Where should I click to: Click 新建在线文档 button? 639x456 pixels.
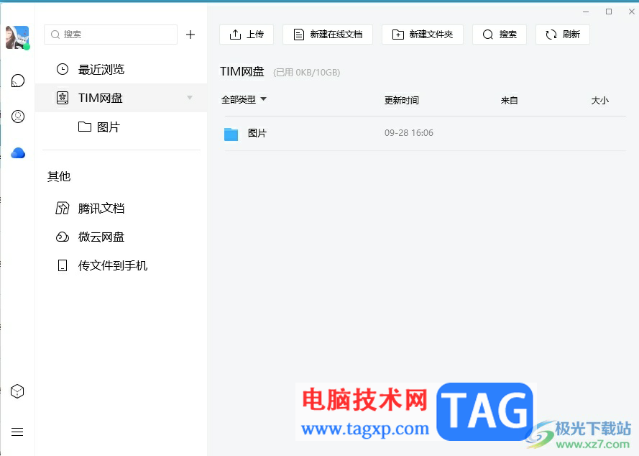[328, 35]
